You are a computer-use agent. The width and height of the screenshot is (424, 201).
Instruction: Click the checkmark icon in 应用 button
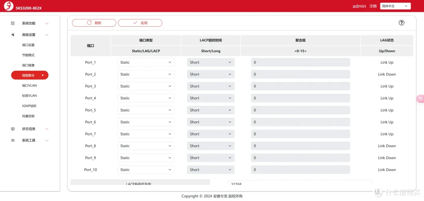tap(135, 23)
